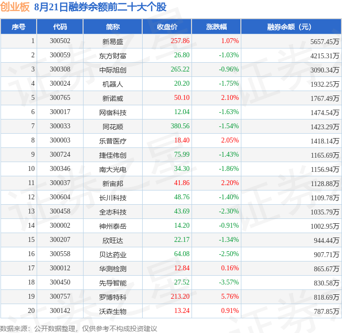This screenshot has height=333, width=342.
Task: Click stock code 300002
Action: pos(60,226)
